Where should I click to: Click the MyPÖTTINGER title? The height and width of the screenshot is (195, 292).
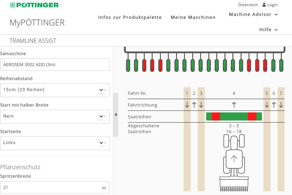37,23
